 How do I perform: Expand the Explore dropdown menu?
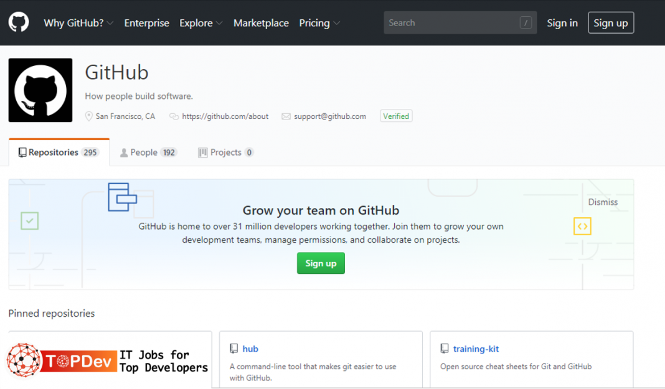[x=200, y=23]
